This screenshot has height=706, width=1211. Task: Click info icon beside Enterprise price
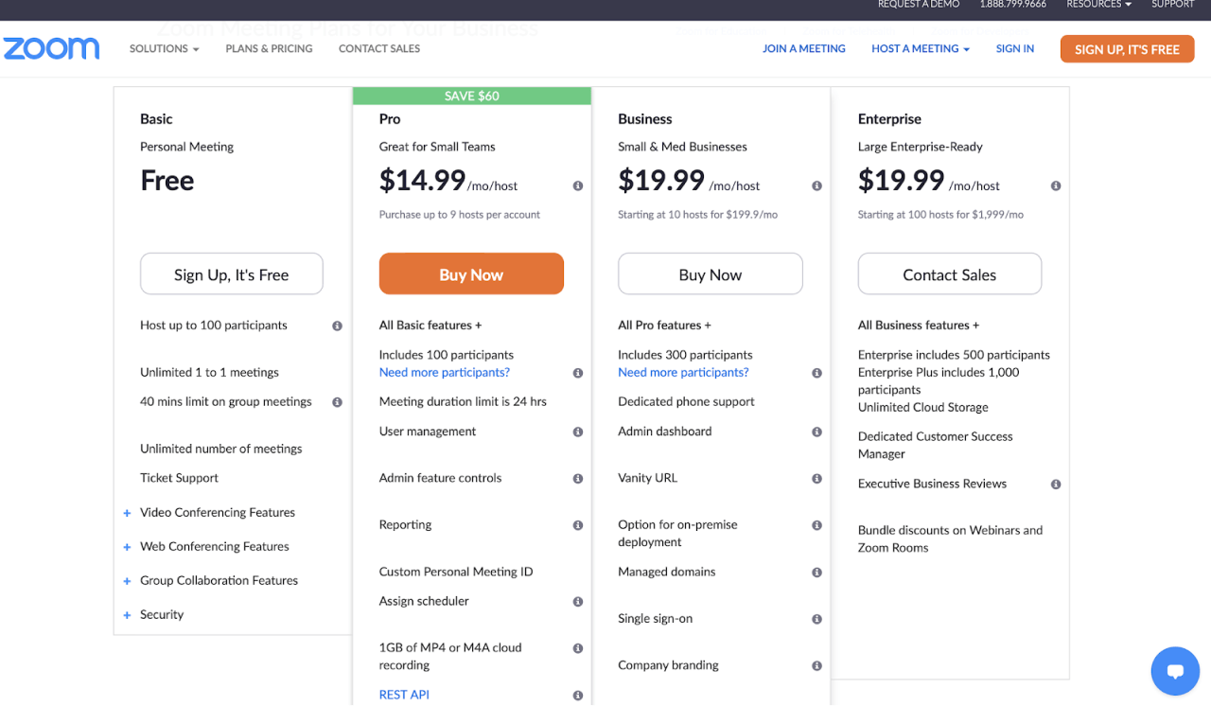point(1056,186)
